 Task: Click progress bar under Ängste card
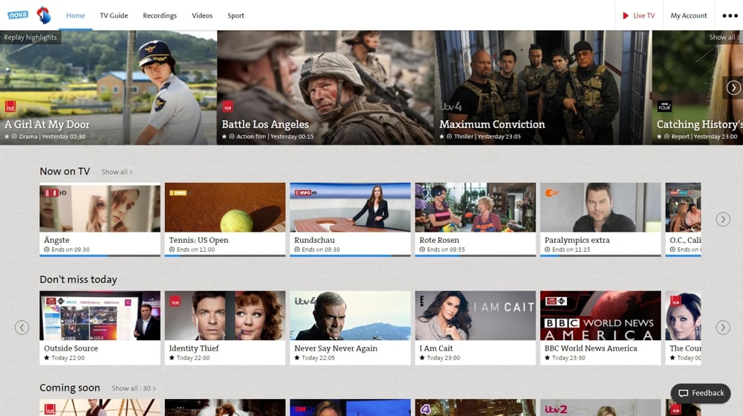[100, 256]
